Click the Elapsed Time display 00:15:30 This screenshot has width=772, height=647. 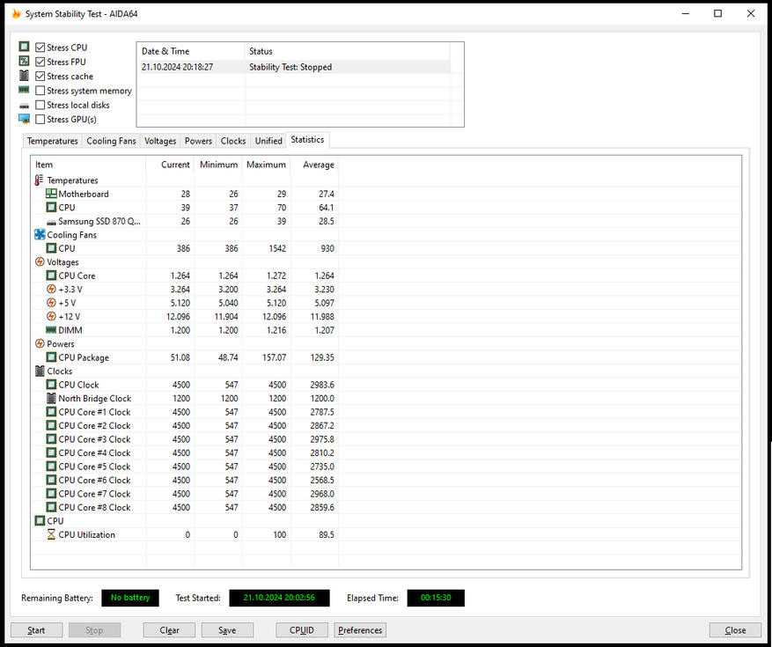pyautogui.click(x=436, y=598)
